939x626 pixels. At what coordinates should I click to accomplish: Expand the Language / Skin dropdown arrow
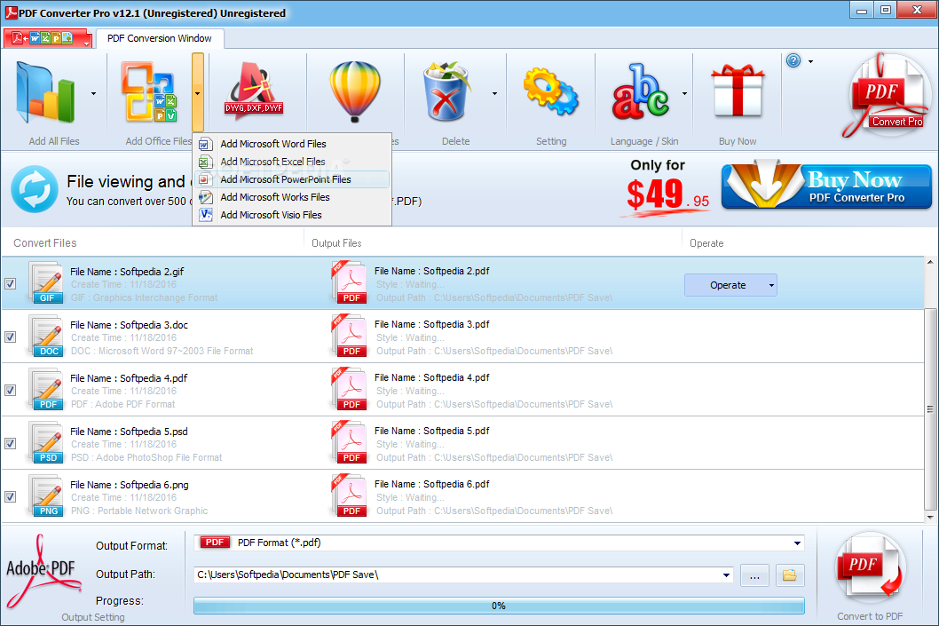click(x=684, y=93)
